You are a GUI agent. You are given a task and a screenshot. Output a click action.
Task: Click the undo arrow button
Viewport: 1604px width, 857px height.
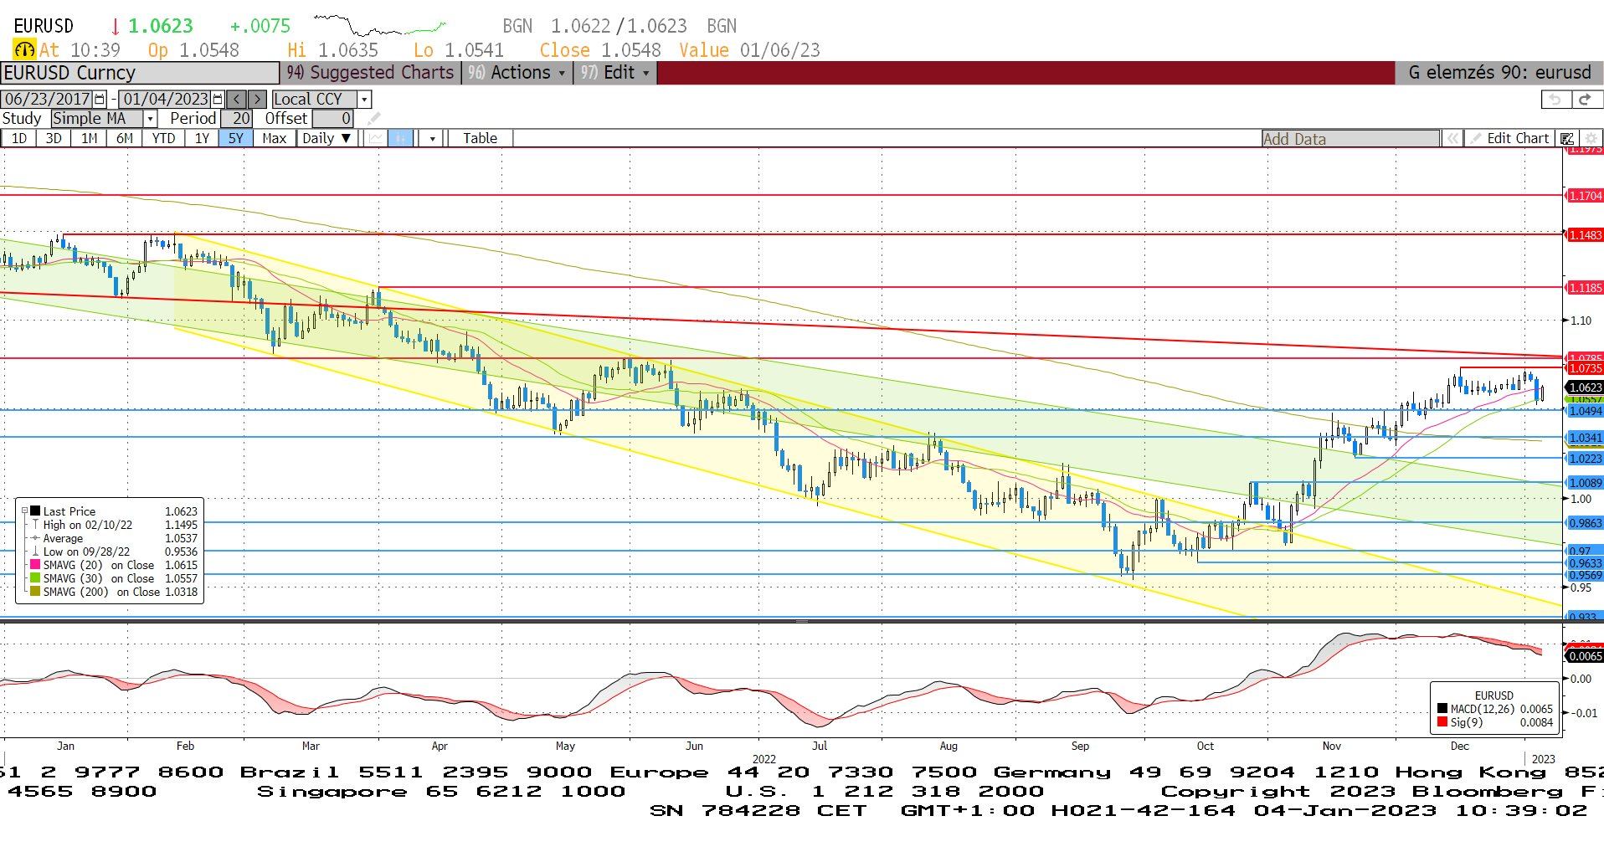(x=1555, y=99)
